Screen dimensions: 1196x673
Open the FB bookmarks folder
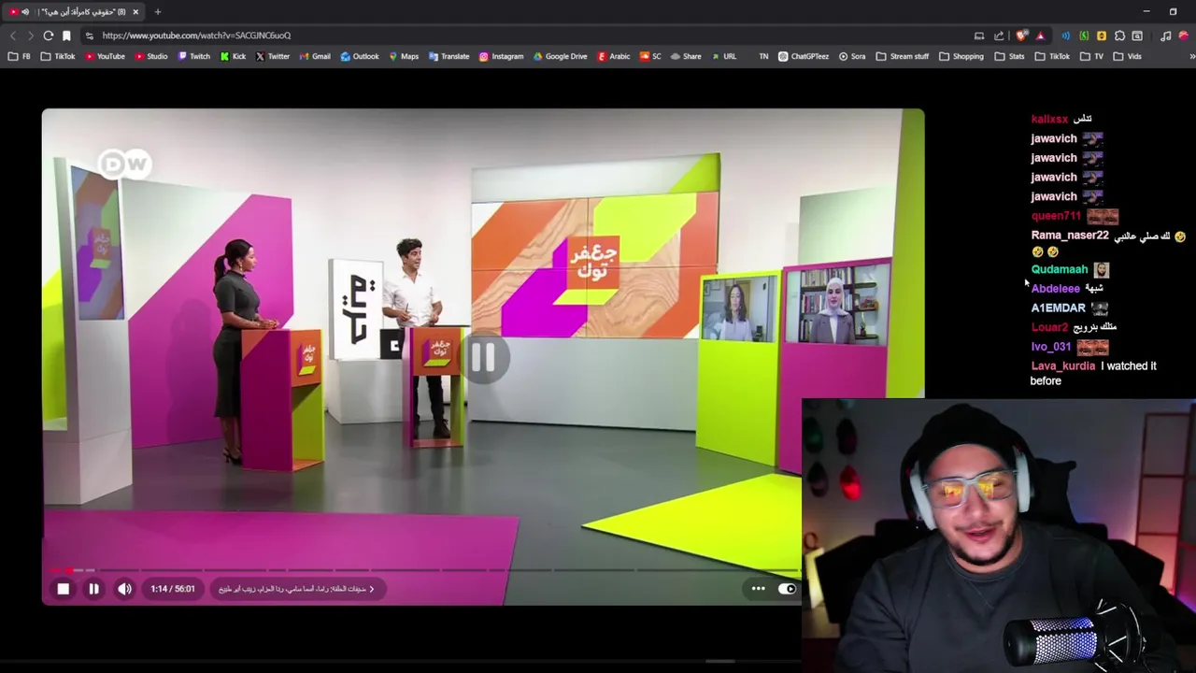[x=19, y=56]
